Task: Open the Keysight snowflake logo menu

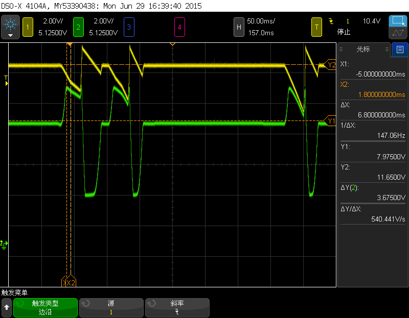Action: (10, 27)
